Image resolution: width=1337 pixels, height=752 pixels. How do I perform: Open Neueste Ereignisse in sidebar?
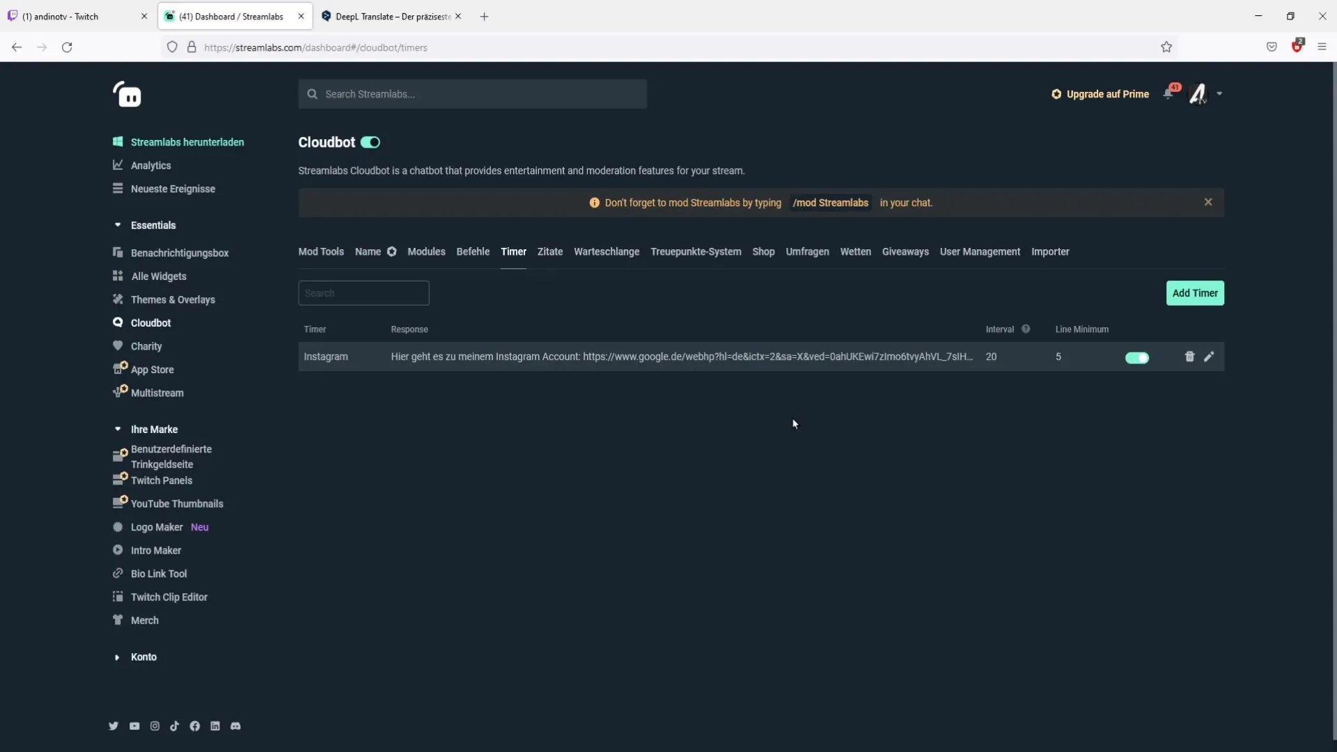(164, 189)
